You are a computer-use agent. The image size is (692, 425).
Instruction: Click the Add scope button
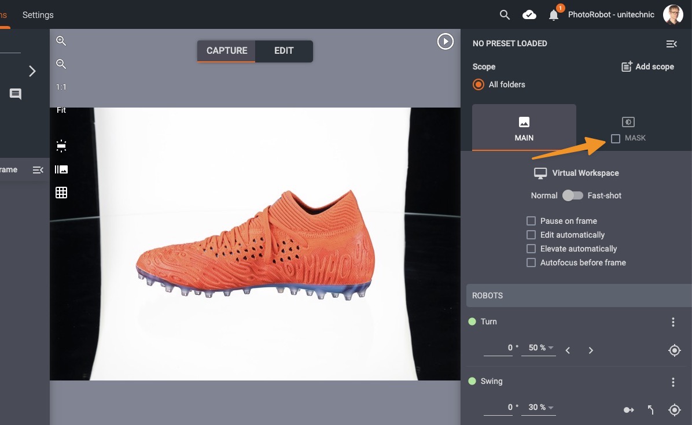coord(647,66)
